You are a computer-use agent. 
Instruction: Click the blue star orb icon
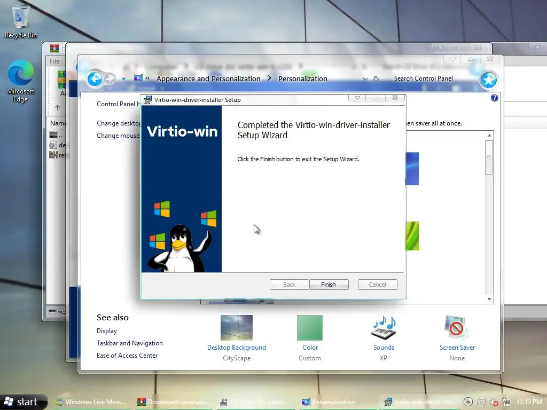click(488, 80)
